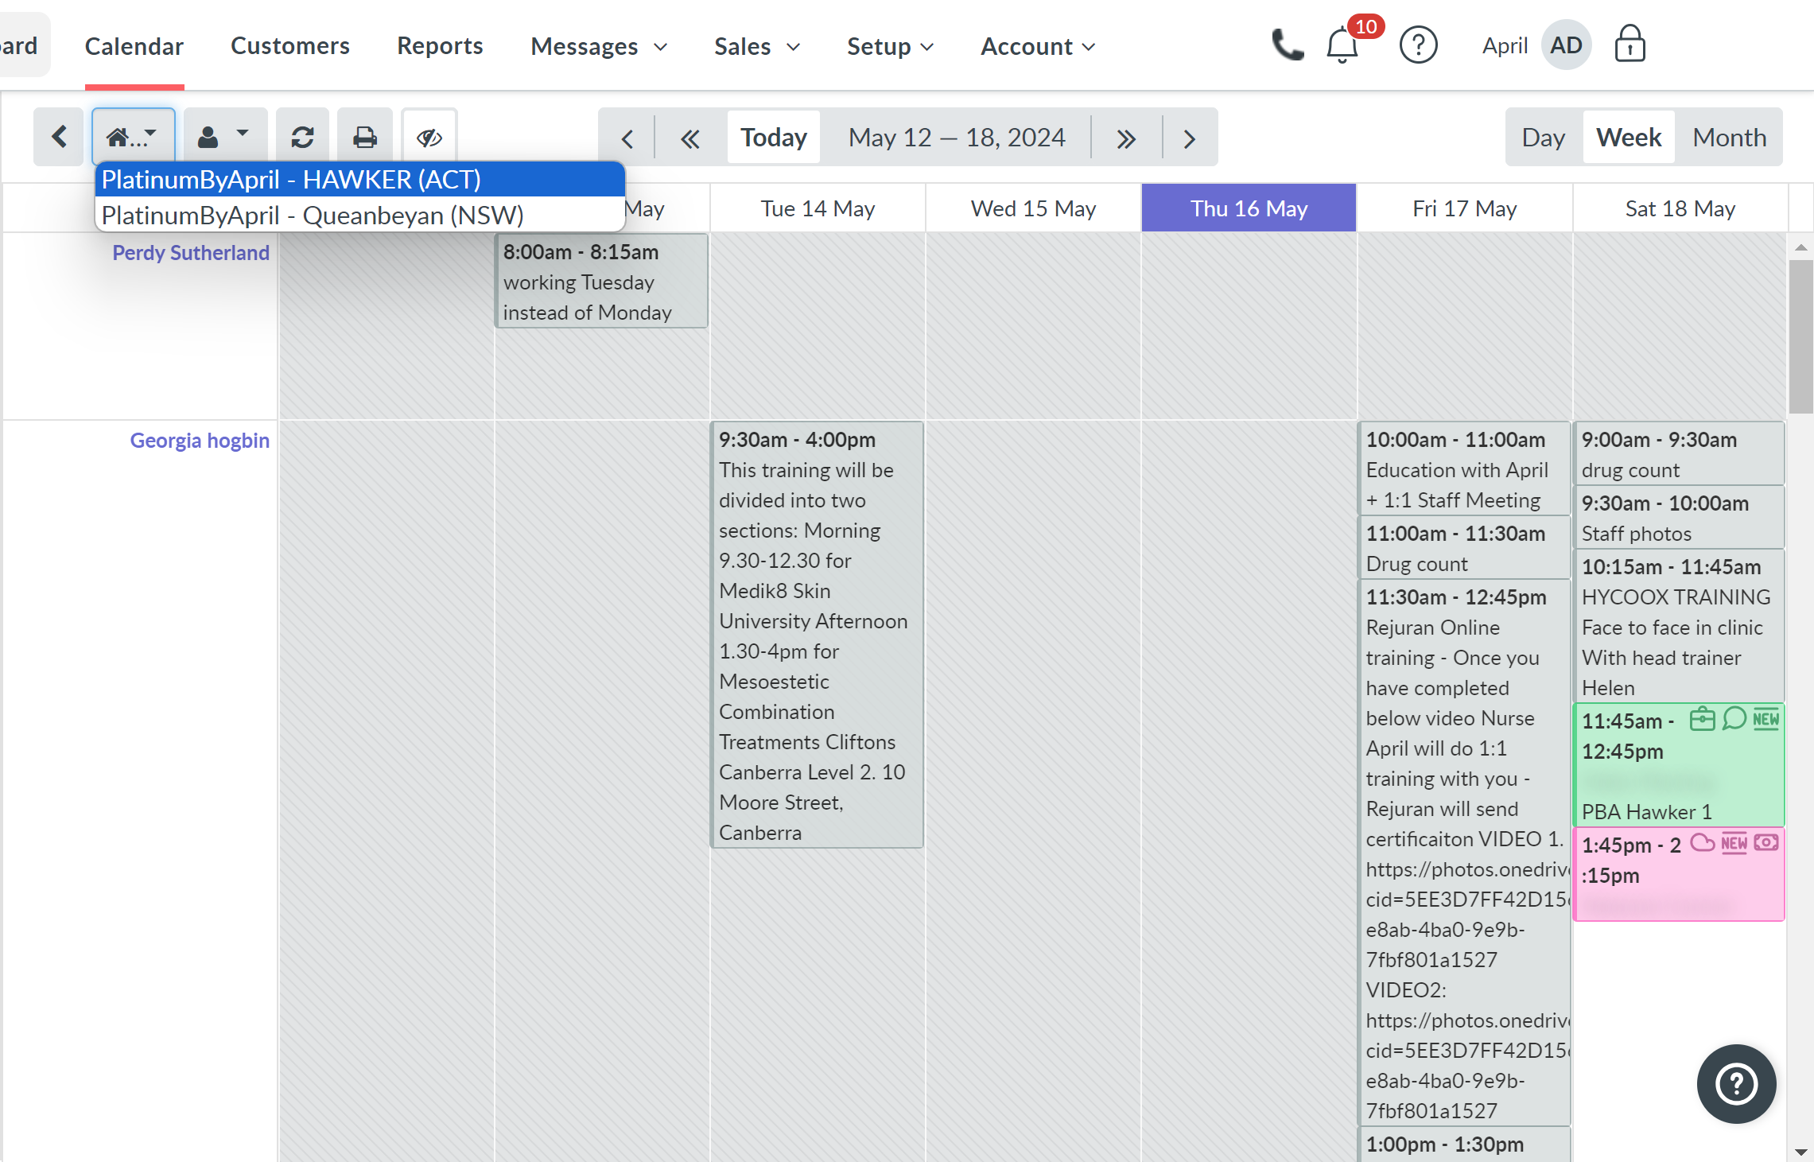Click the vertical scrollbar thumb
This screenshot has height=1162, width=1814.
click(x=1800, y=336)
